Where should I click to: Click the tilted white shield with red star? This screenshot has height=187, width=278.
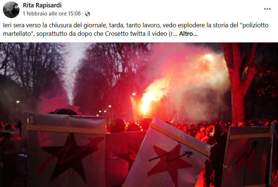pyautogui.click(x=168, y=155)
